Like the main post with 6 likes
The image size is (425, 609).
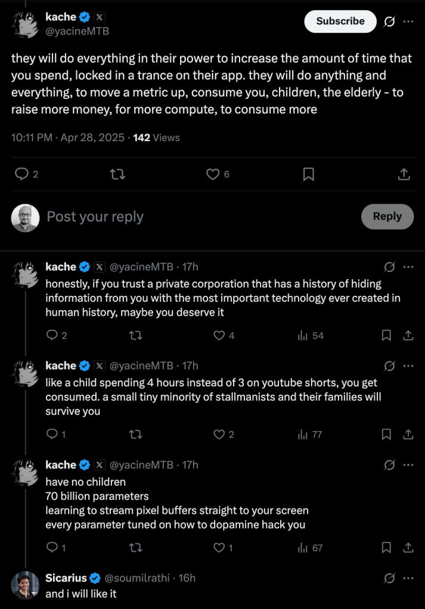(213, 174)
